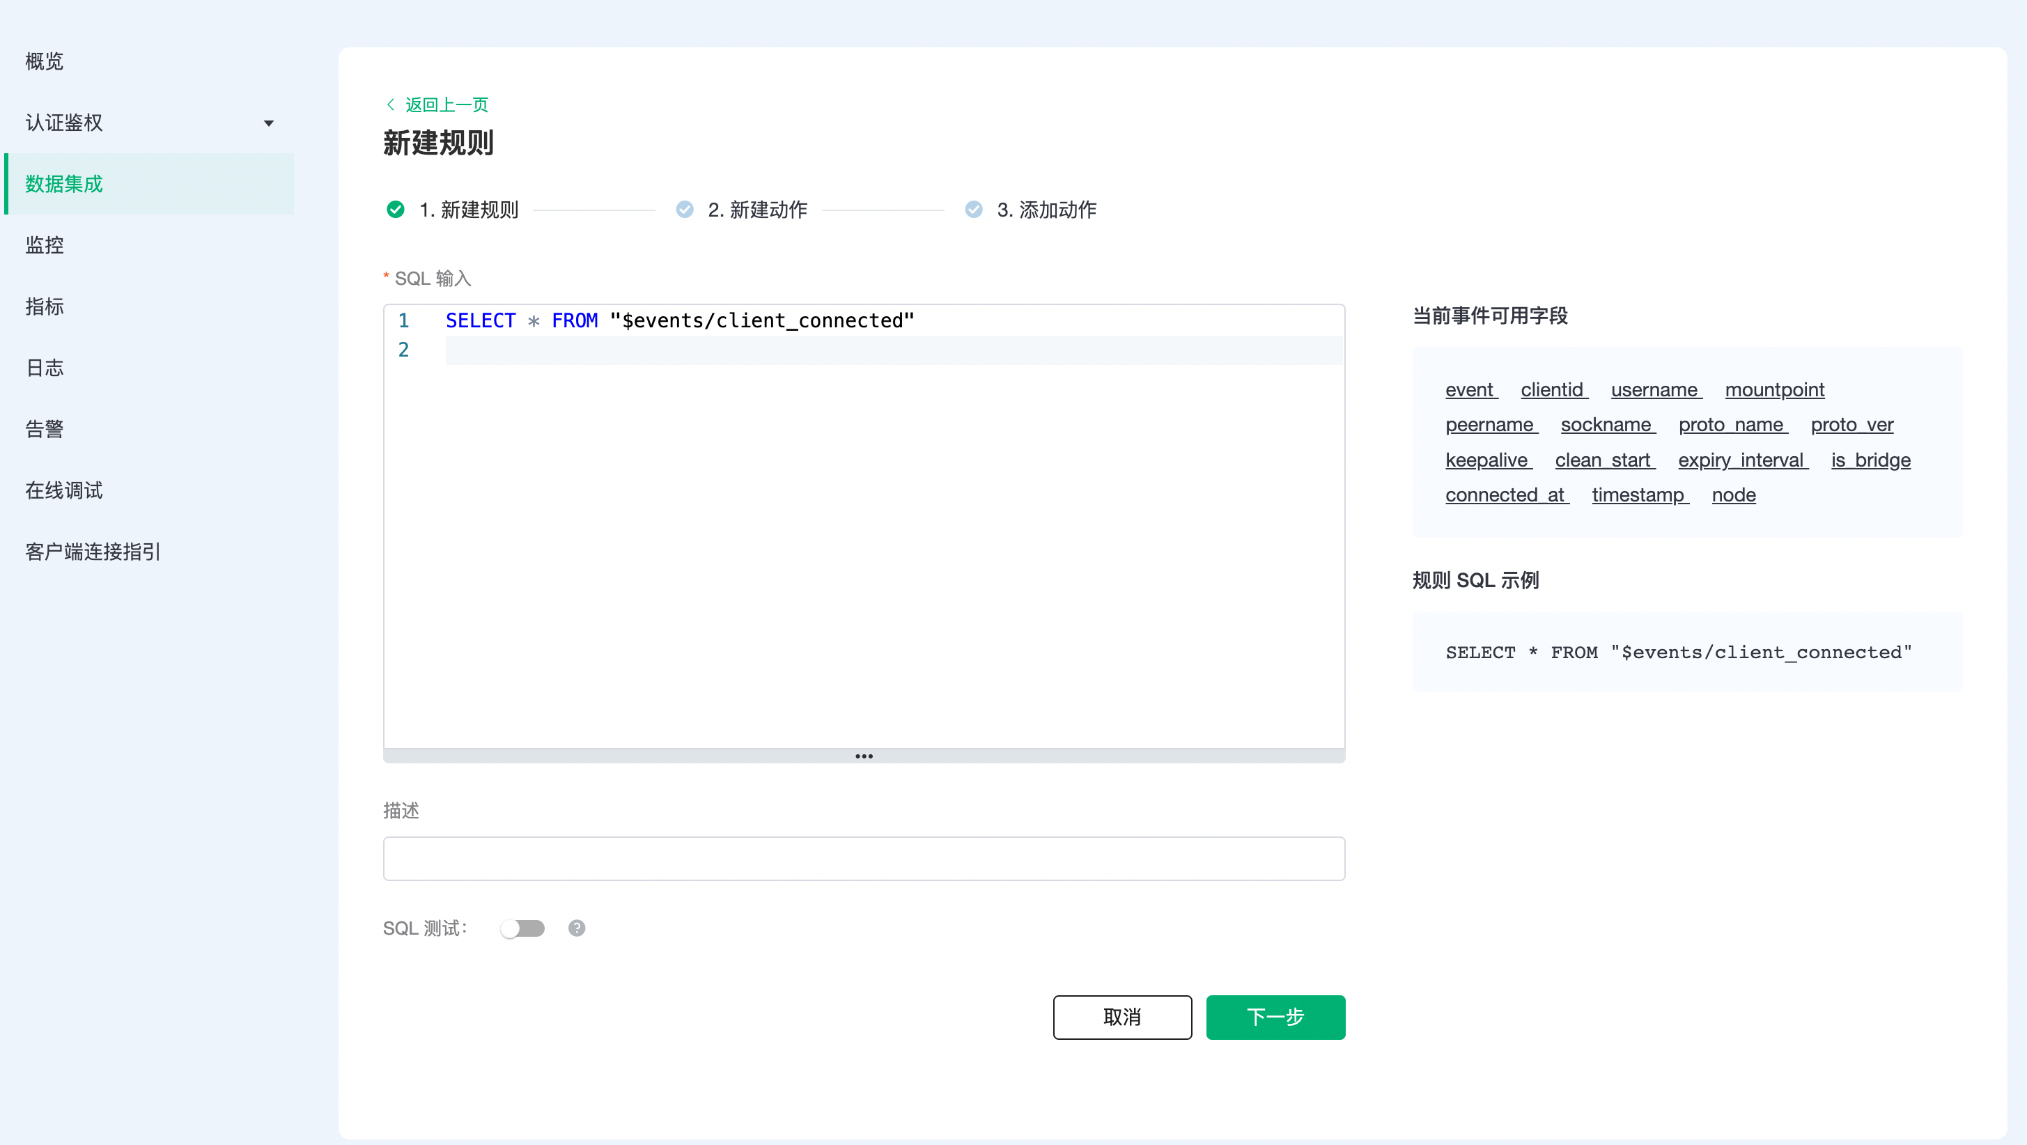Viewport: 2027px width, 1145px height.
Task: Click the editor resize handle dots
Action: click(863, 756)
